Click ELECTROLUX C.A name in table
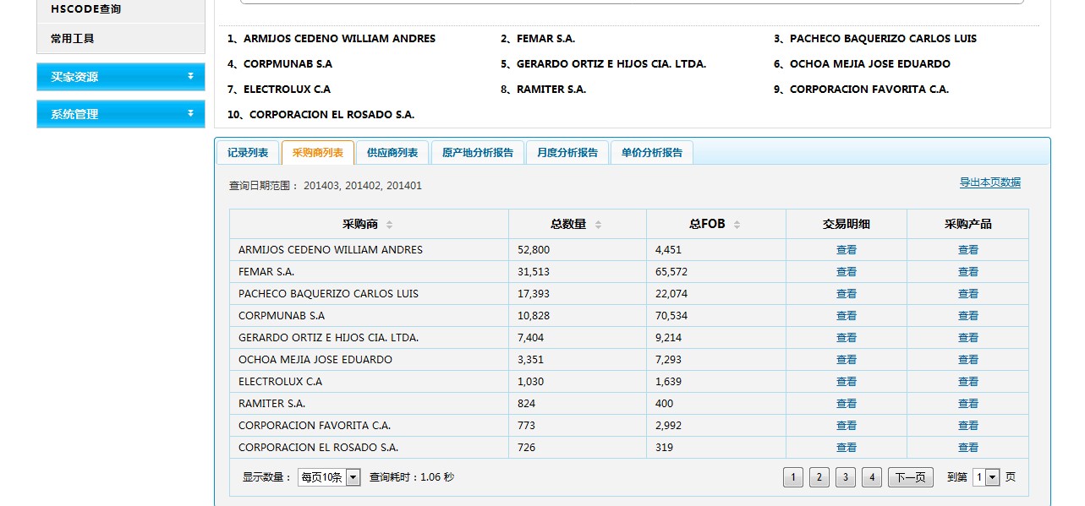The image size is (1085, 506). point(280,382)
